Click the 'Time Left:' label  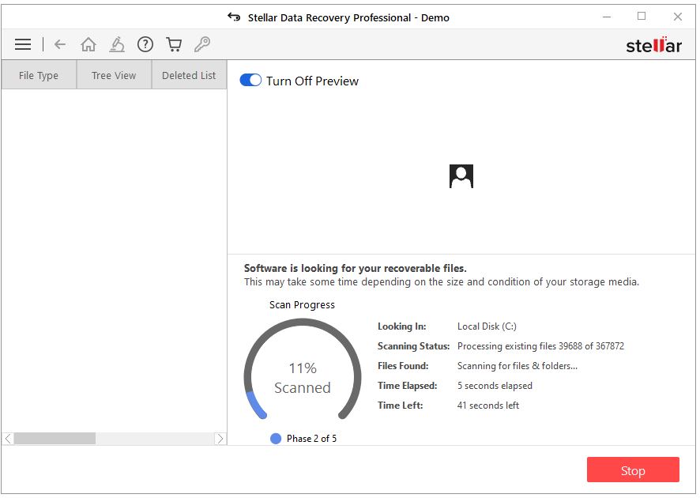(400, 405)
